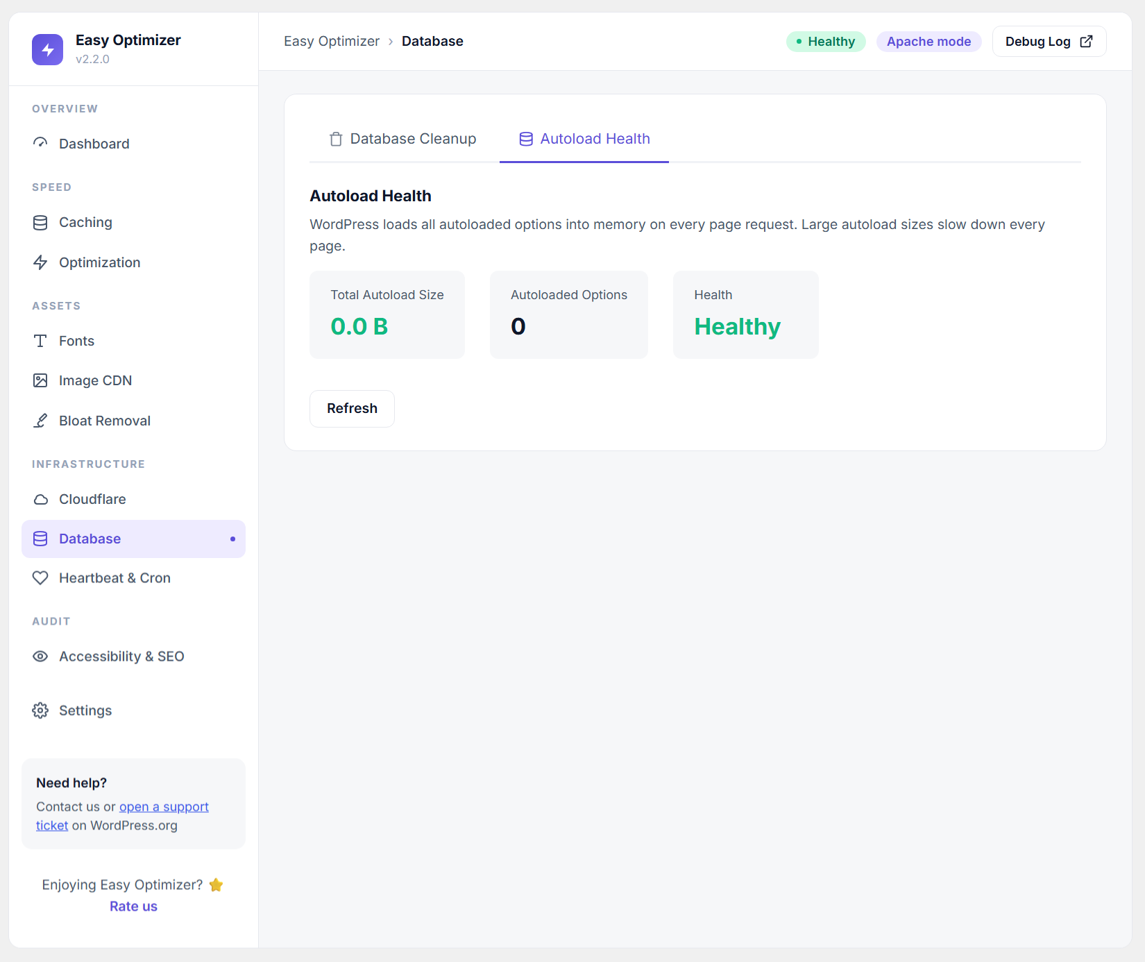Image resolution: width=1145 pixels, height=962 pixels.
Task: Click the Autoloaded Options label
Action: point(569,295)
